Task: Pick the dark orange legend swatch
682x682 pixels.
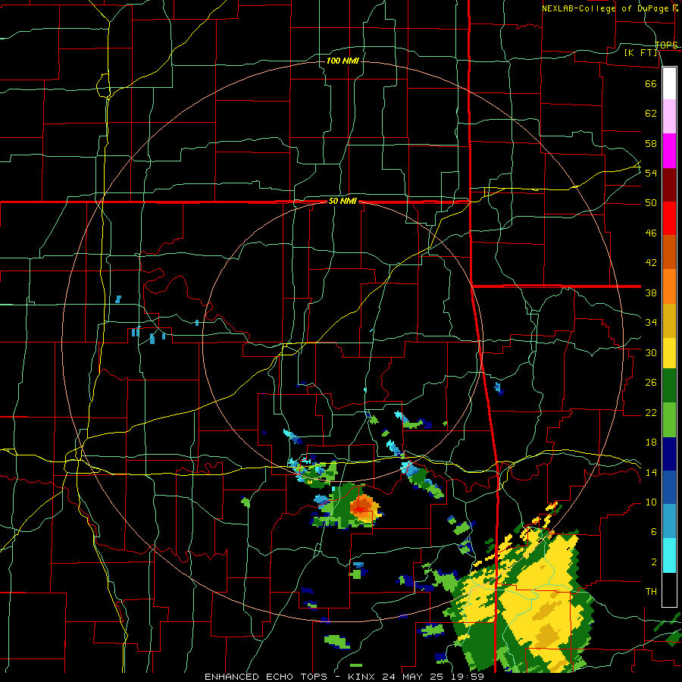Action: 669,252
